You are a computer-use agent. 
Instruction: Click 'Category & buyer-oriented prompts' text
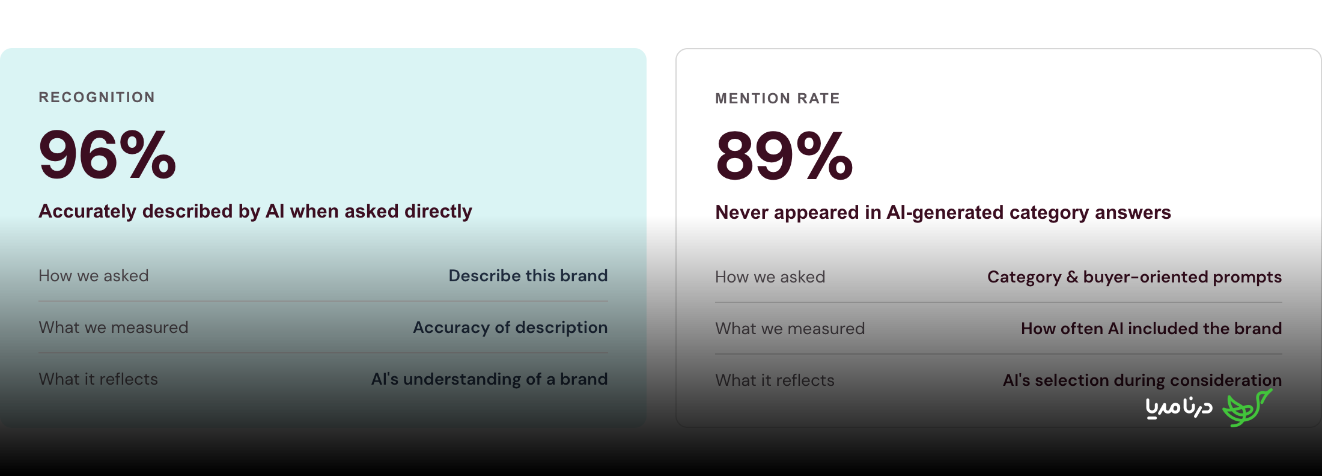pos(1135,277)
